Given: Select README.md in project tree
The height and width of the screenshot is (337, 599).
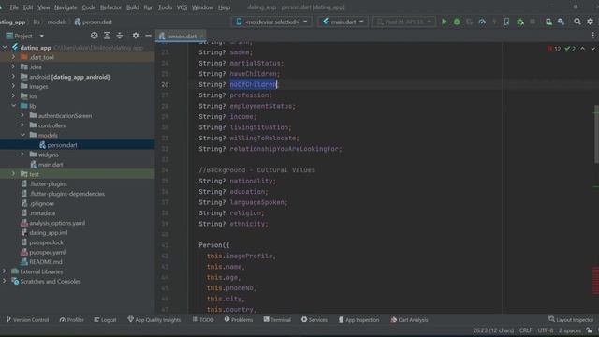Looking at the screenshot, I should [46, 262].
